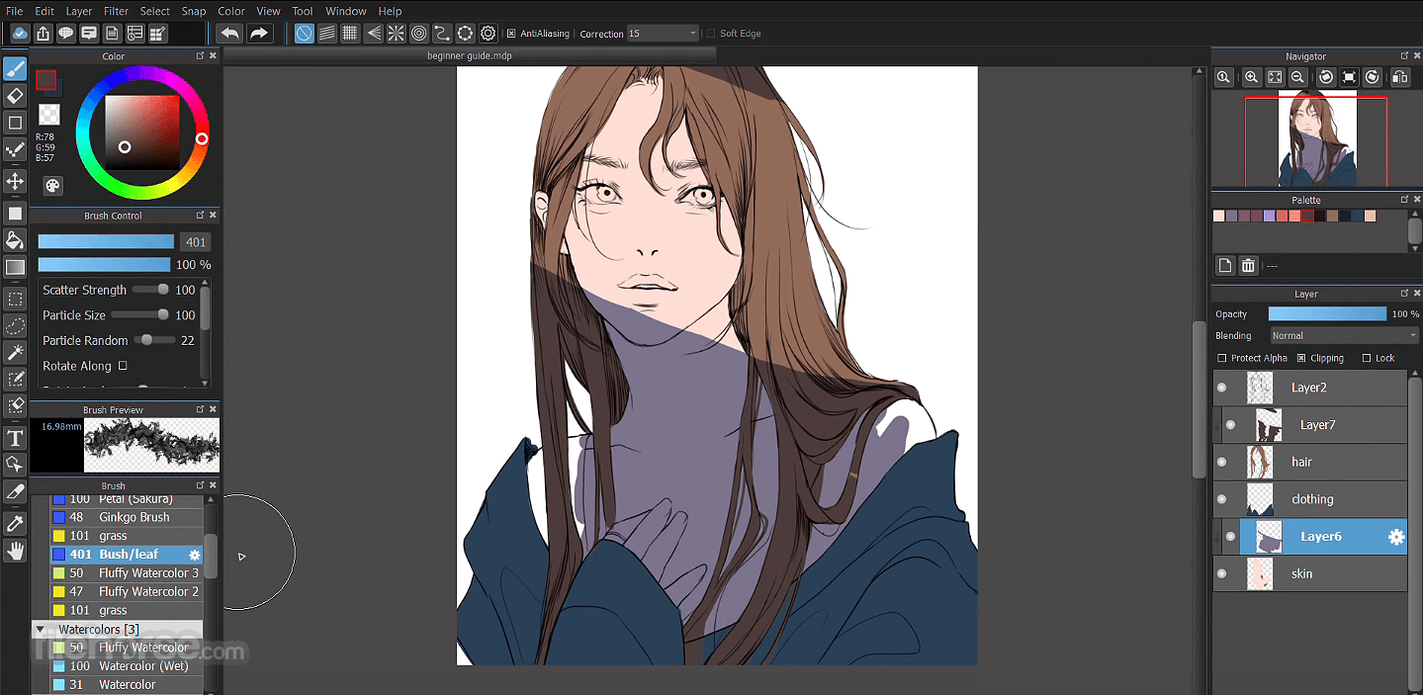
Task: Click the layer Opacity slider
Action: point(1327,313)
